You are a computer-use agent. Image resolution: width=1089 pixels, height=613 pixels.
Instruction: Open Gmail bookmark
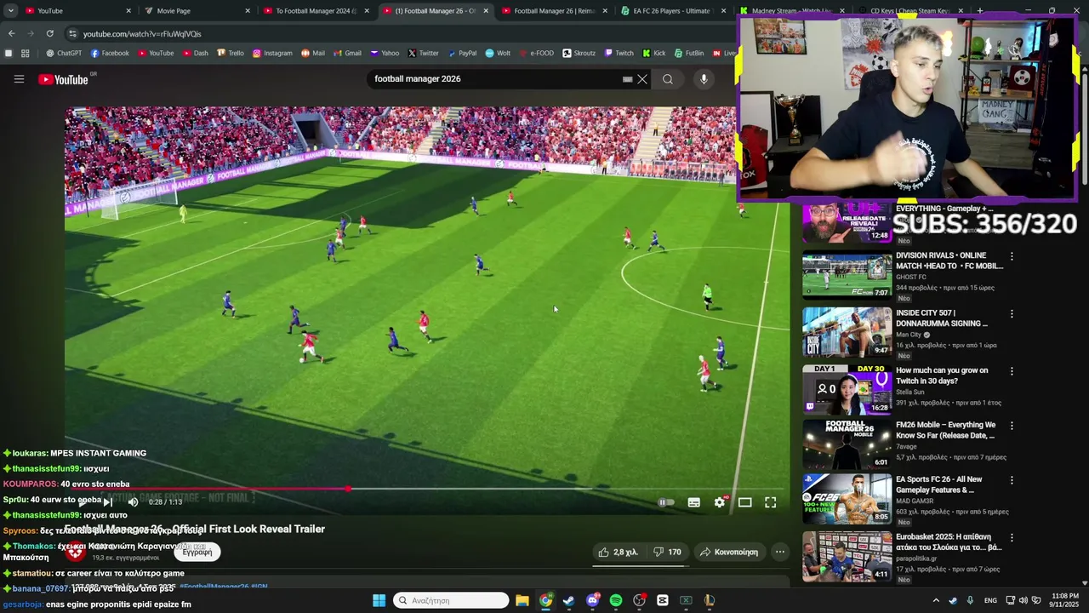[x=346, y=53]
